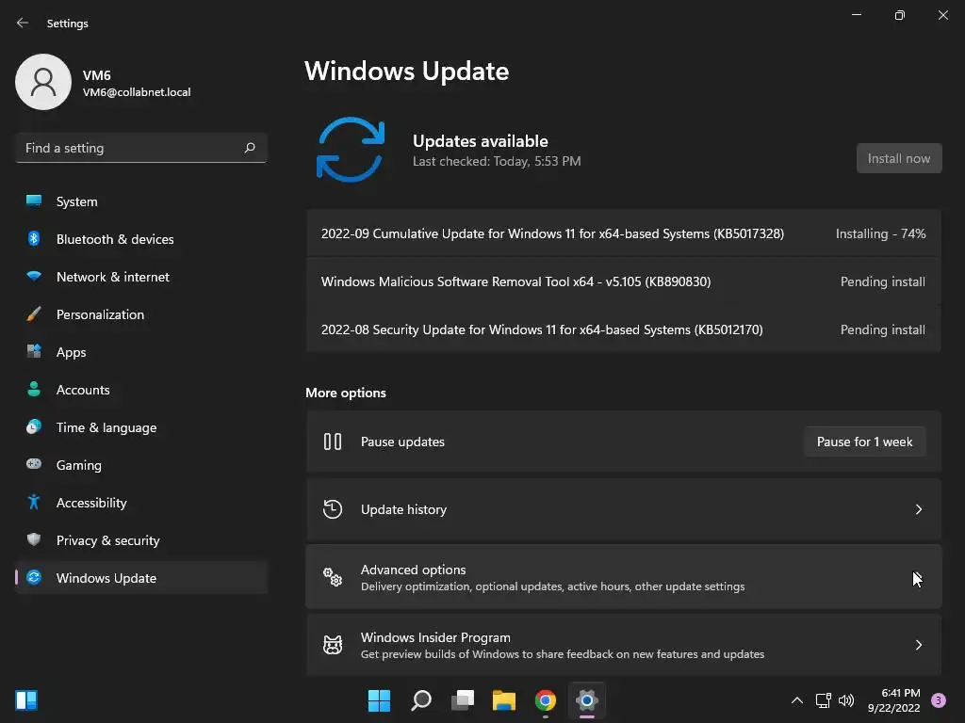The width and height of the screenshot is (965, 723).
Task: Click the System monitor icon
Action: click(x=34, y=201)
